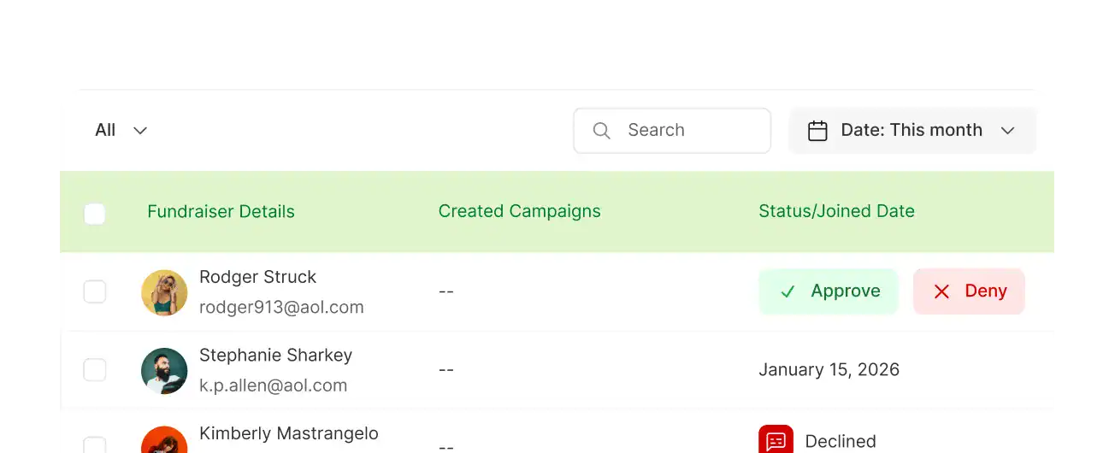Select Stephanie Sharkey's row checkbox
The height and width of the screenshot is (453, 1115).
95,370
